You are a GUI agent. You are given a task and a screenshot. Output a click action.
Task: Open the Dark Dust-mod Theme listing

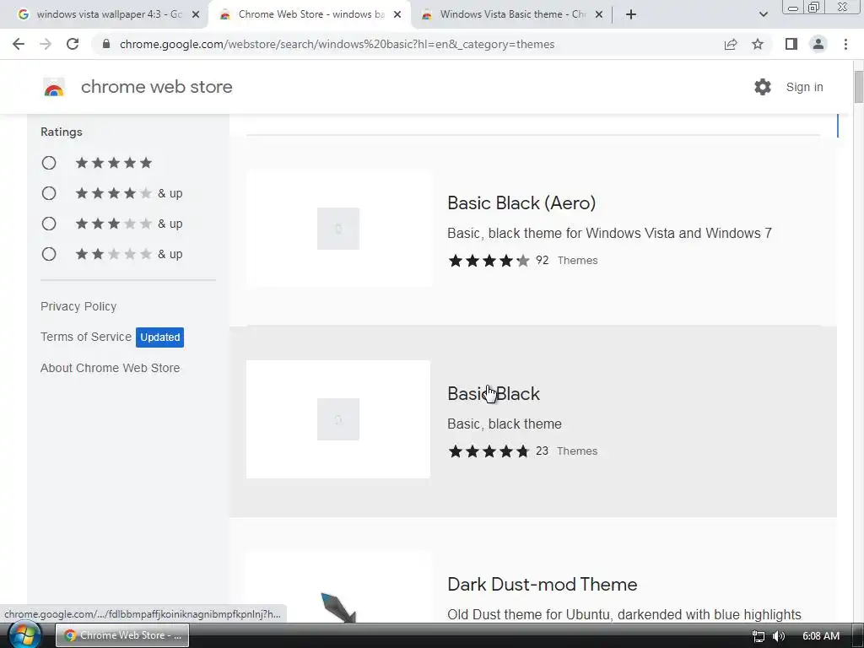tap(543, 584)
